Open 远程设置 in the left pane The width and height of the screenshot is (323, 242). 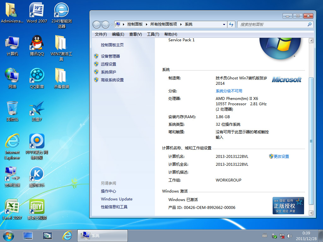tap(109, 64)
